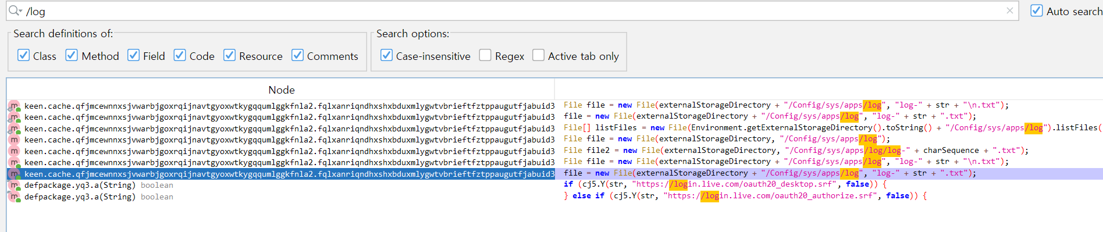Click method icon of the selected highlighted row
Screen dimensions: 1103x232
click(14, 174)
